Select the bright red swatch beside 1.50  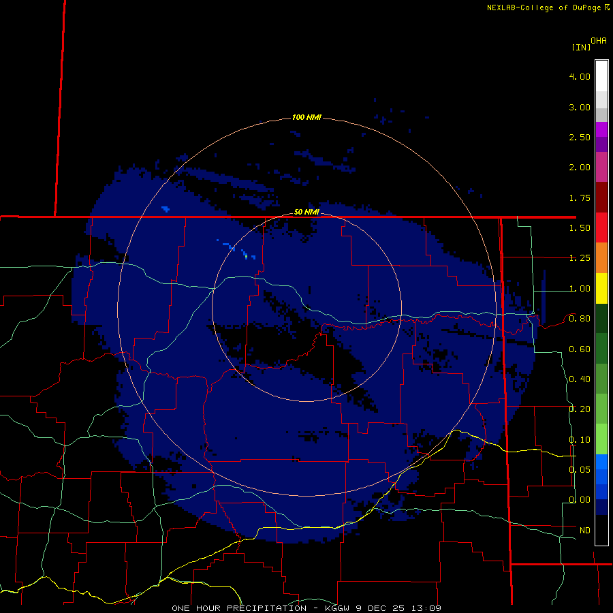[601, 227]
